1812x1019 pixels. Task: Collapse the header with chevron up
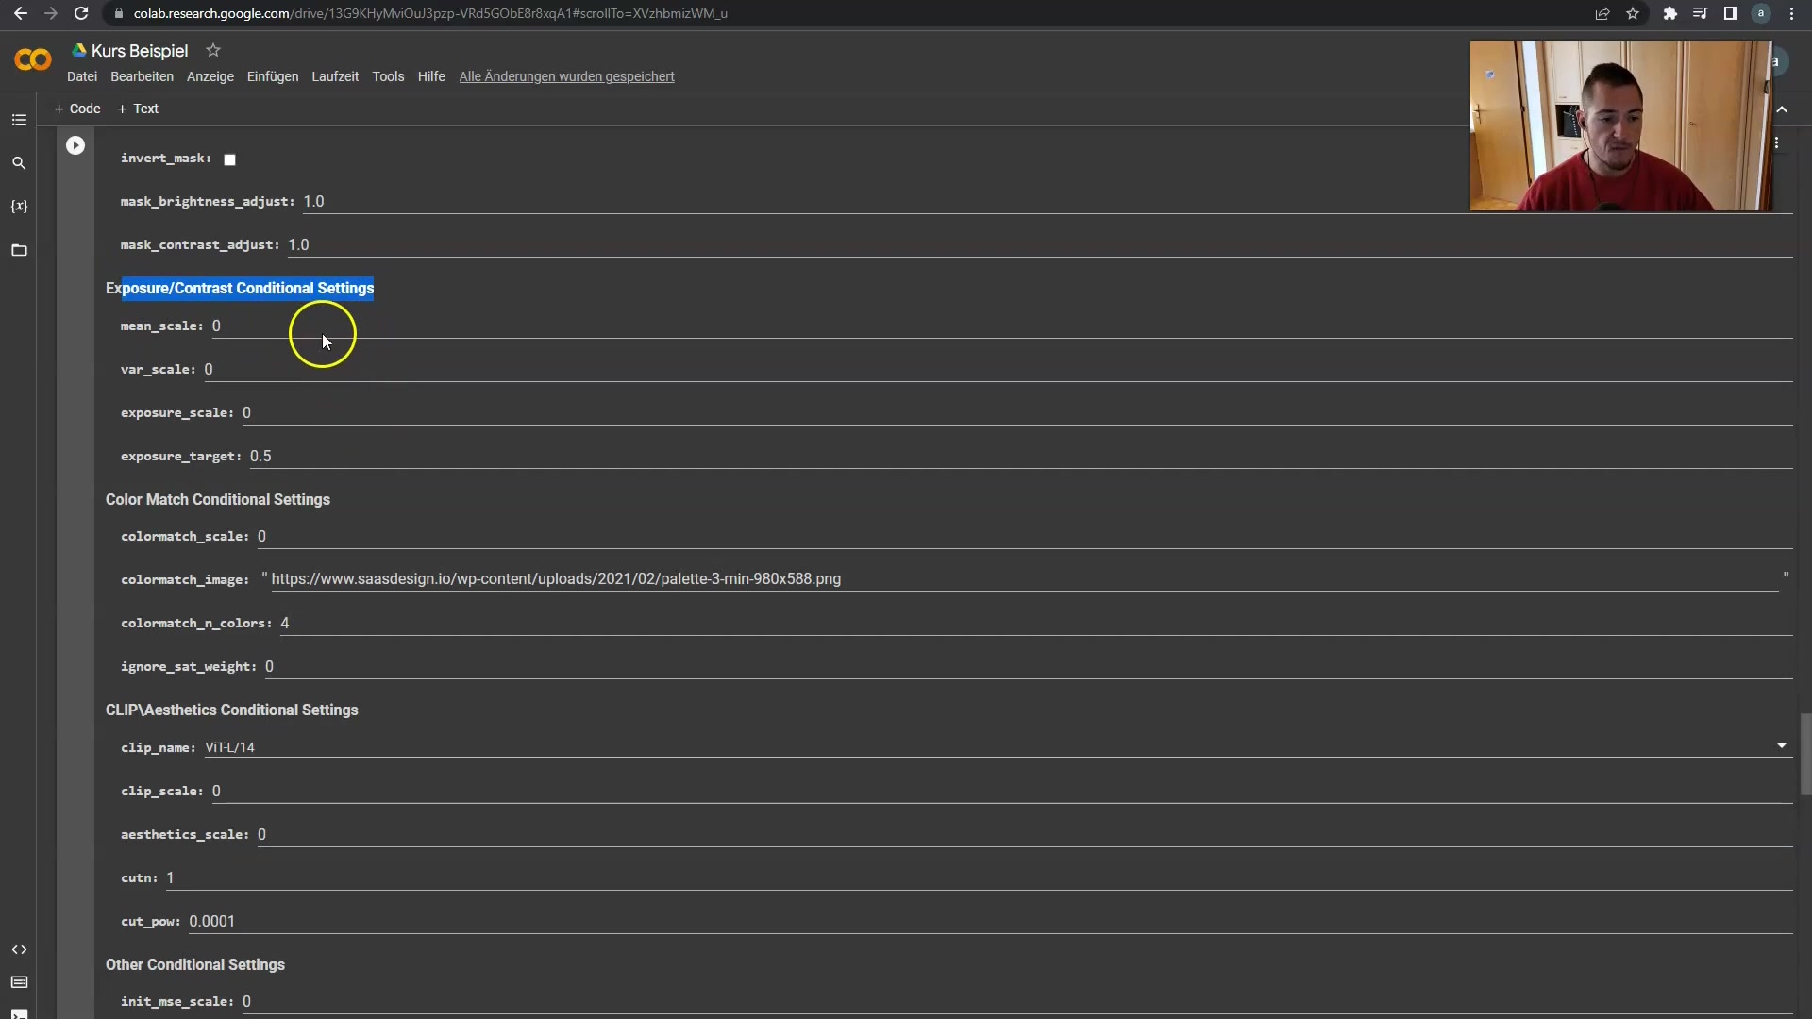click(1782, 109)
